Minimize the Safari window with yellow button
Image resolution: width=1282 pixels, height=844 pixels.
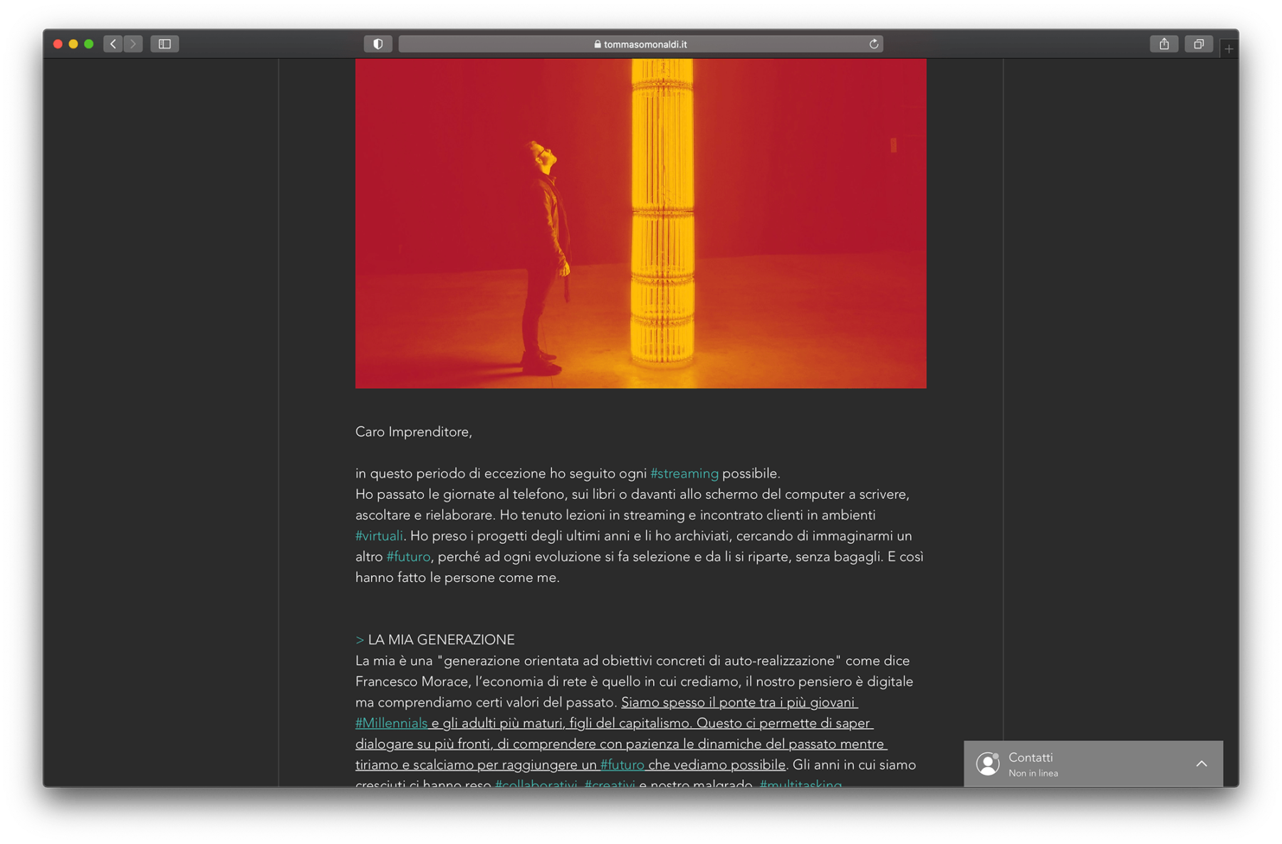point(73,44)
